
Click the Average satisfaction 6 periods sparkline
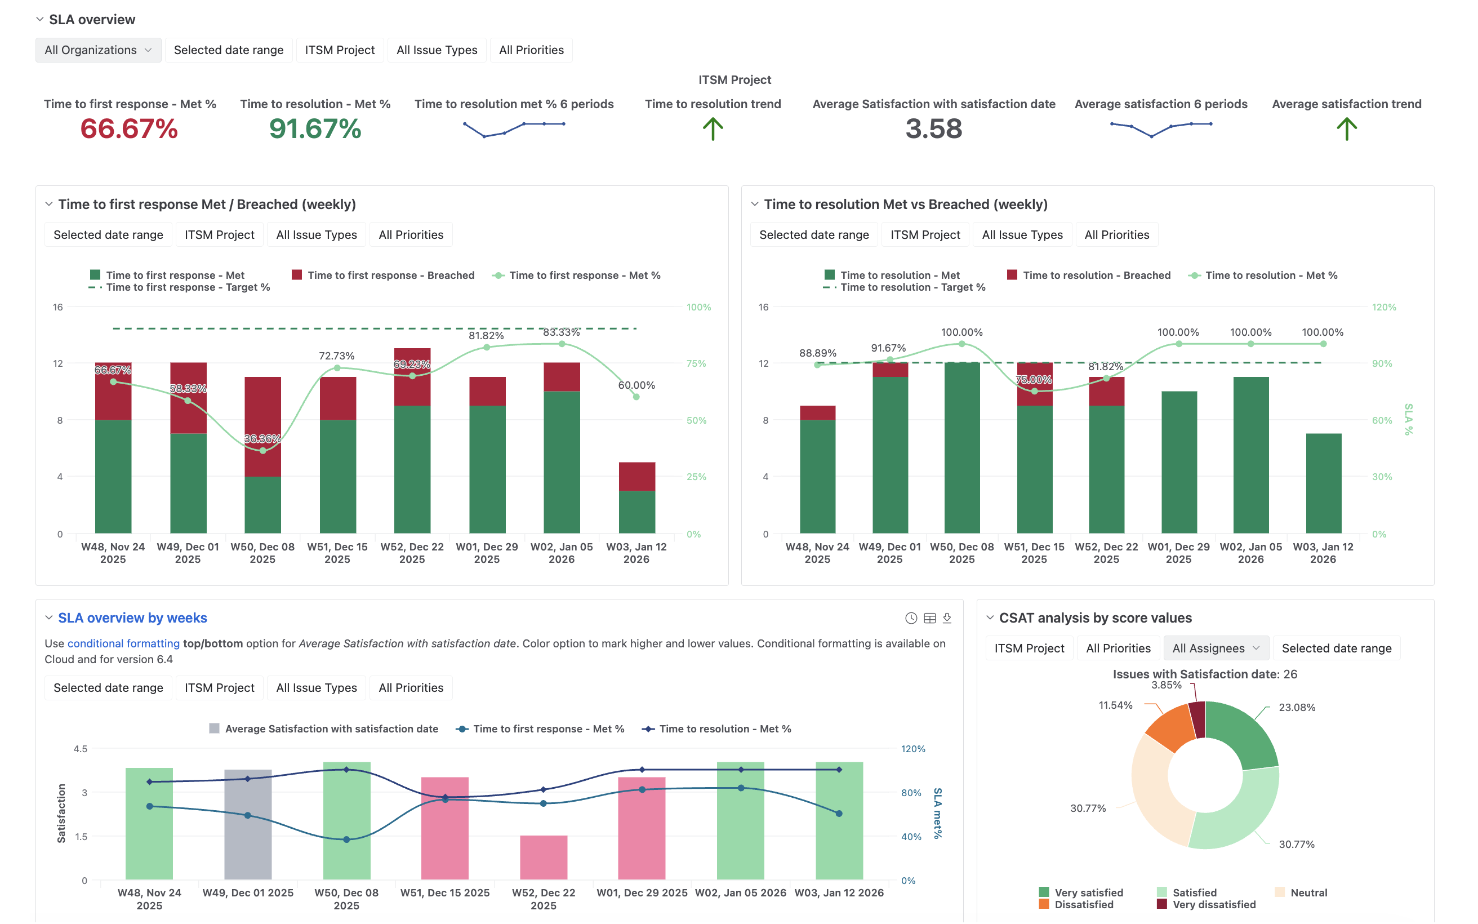[x=1161, y=129]
